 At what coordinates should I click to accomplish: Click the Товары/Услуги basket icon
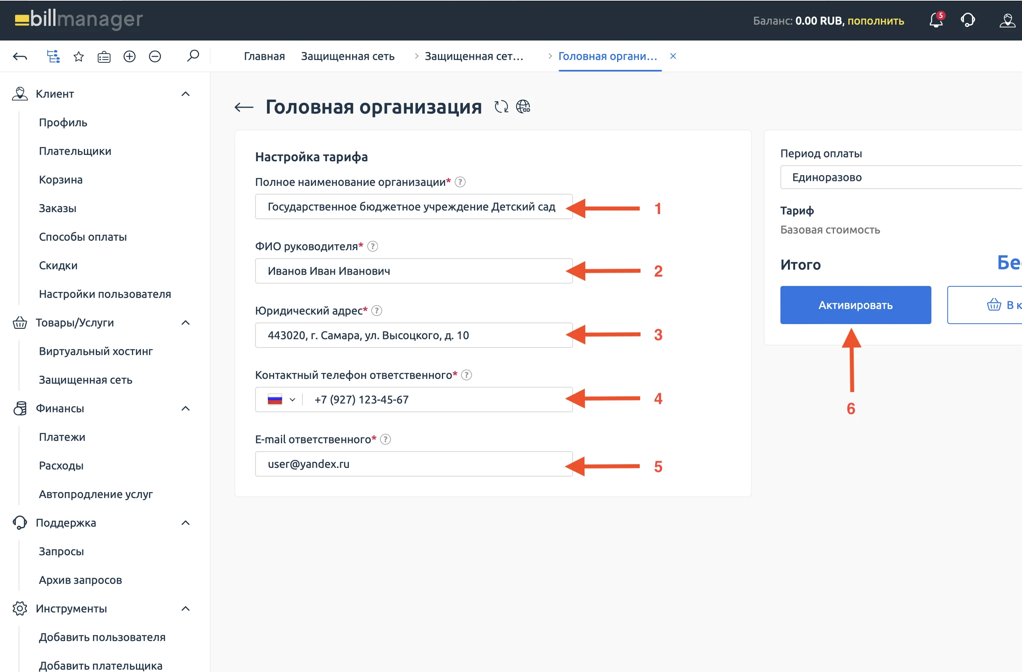point(20,322)
